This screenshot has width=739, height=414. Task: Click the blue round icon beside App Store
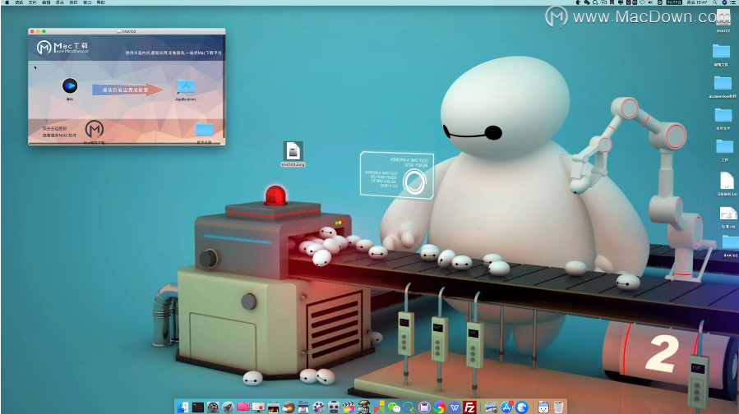(x=522, y=407)
